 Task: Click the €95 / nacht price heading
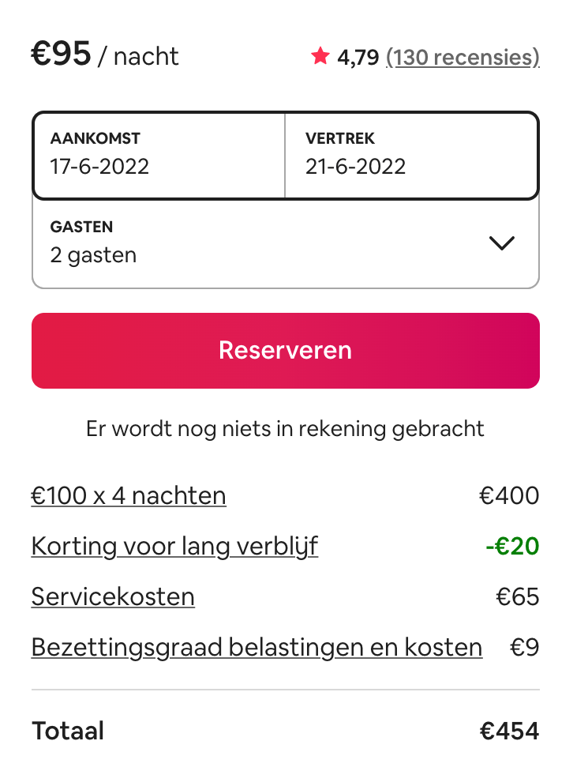point(105,54)
